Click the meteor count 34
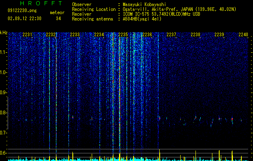253x161 pixels. pos(58,19)
